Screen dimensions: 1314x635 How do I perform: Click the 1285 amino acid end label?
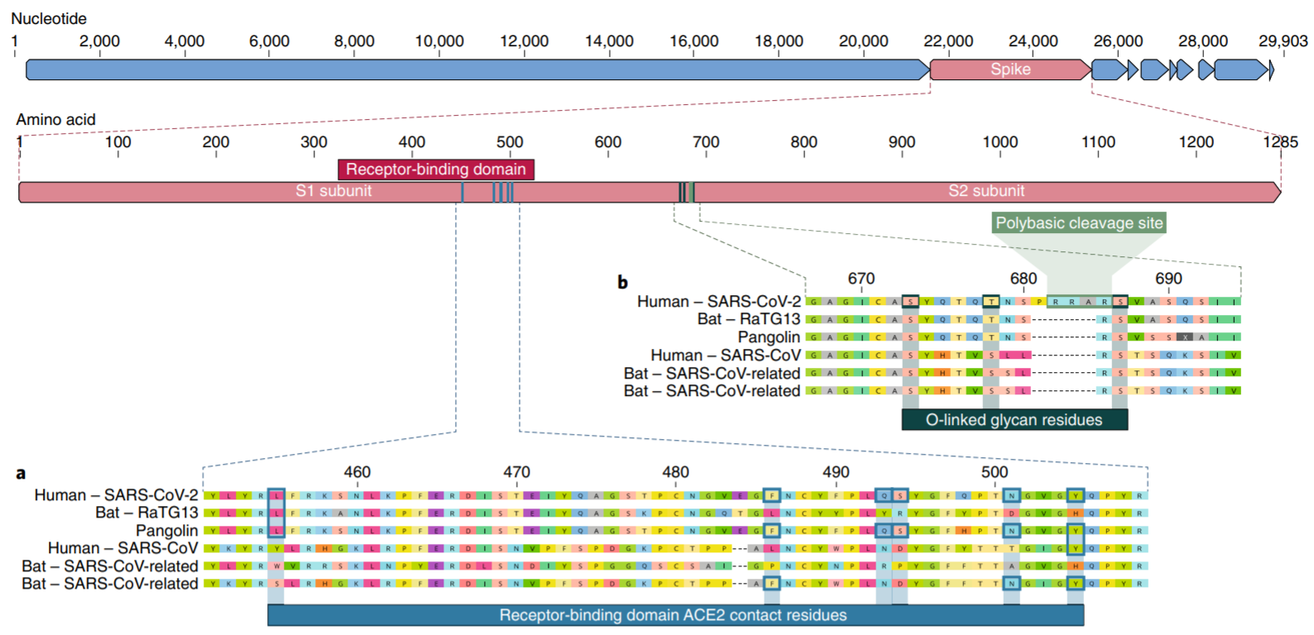[x=1280, y=142]
